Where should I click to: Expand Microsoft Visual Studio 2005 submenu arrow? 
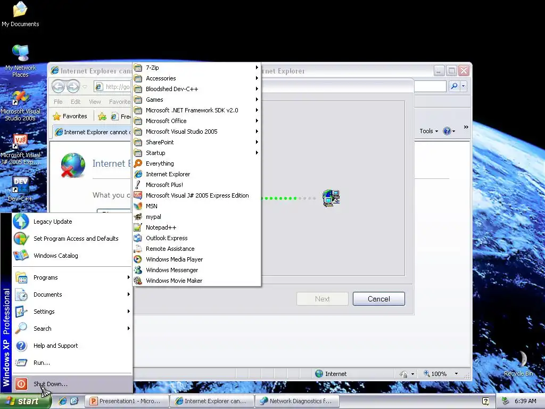(257, 132)
